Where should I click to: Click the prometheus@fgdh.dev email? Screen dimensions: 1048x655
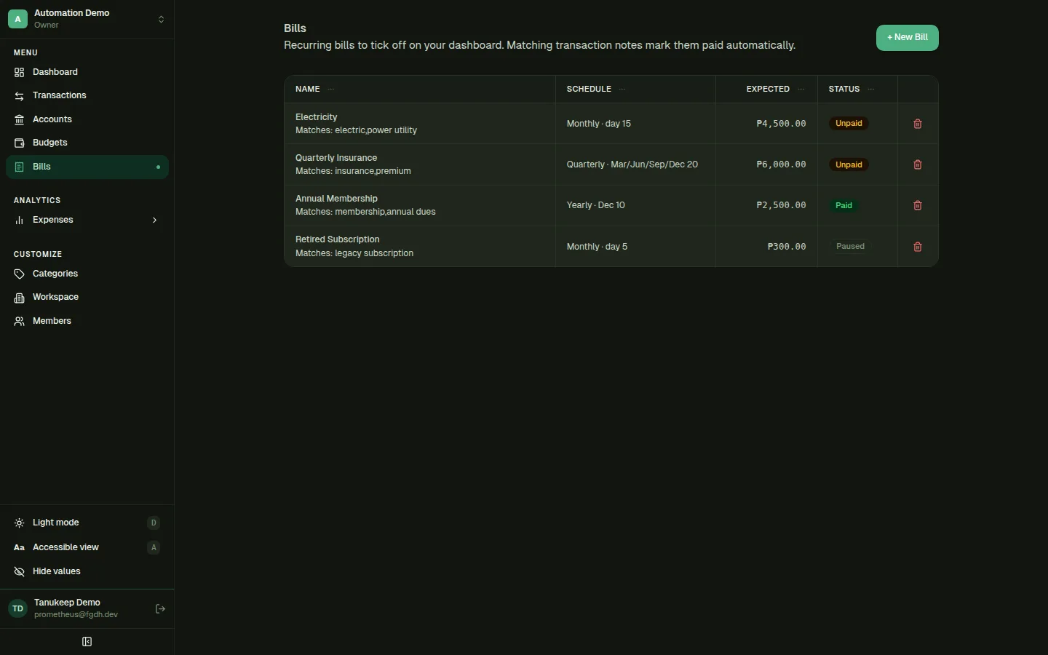coord(76,616)
